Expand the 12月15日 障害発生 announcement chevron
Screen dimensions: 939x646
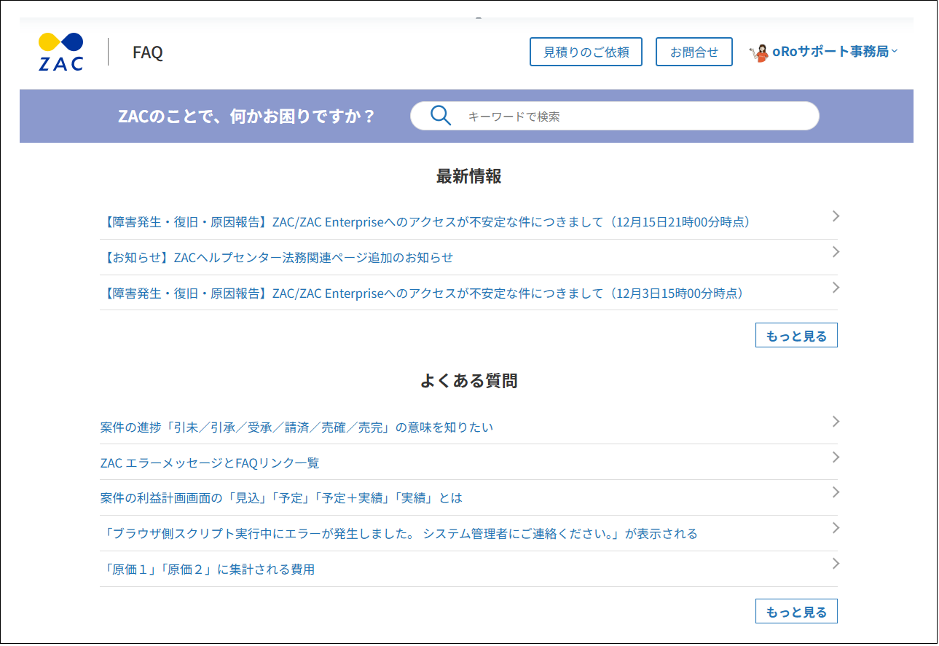835,216
